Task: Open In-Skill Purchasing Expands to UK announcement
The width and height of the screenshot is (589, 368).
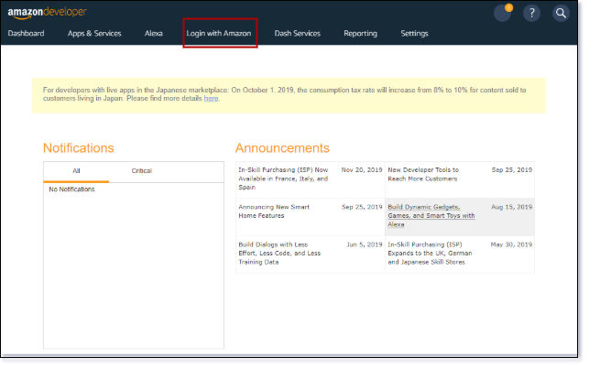Action: [430, 253]
